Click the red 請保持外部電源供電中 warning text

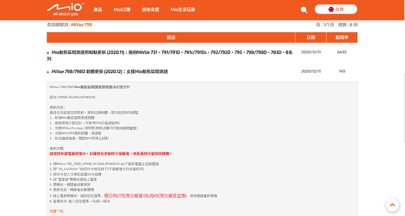pyautogui.click(x=111, y=154)
